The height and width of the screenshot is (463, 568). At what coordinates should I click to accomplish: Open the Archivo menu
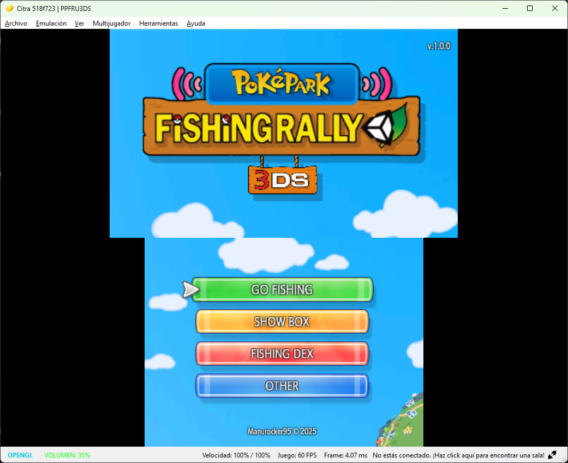[x=16, y=23]
